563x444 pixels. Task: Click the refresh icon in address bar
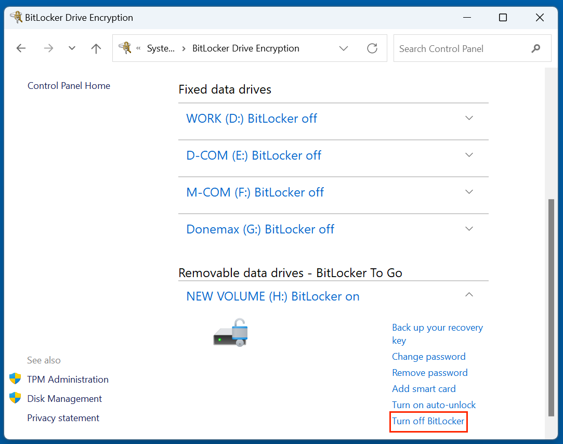click(x=372, y=48)
